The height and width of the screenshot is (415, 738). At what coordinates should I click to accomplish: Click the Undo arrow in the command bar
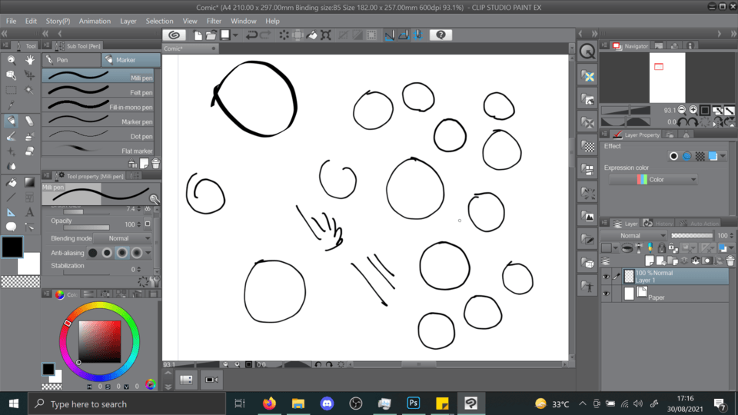click(251, 35)
